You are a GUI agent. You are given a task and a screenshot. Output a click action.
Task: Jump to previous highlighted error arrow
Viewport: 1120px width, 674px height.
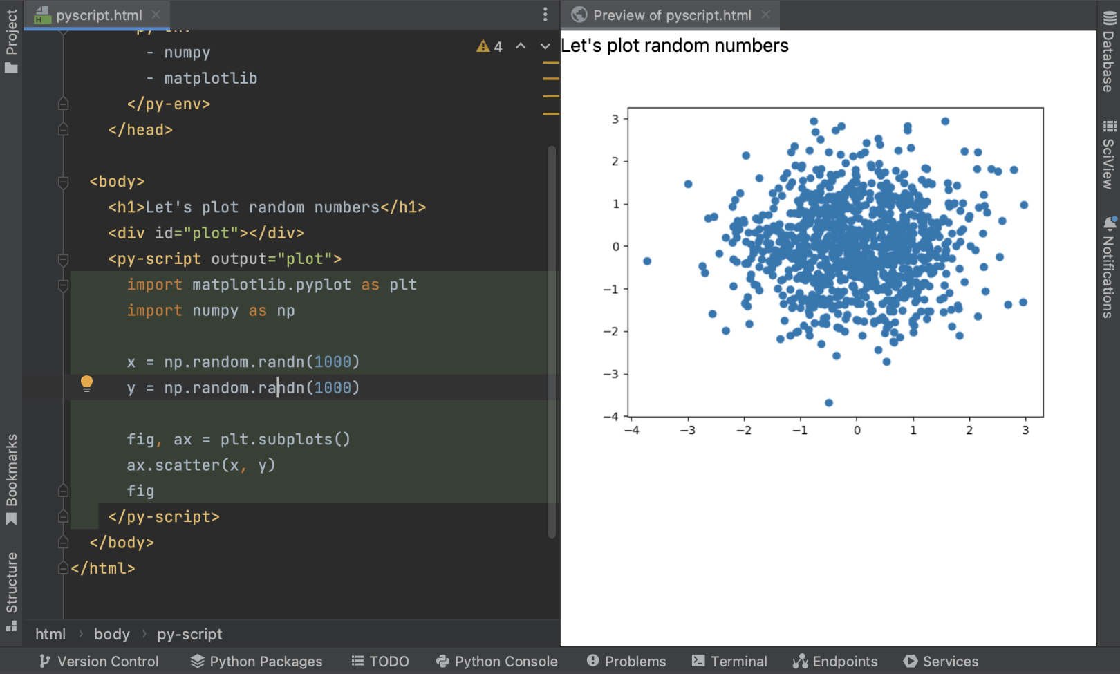tap(521, 46)
